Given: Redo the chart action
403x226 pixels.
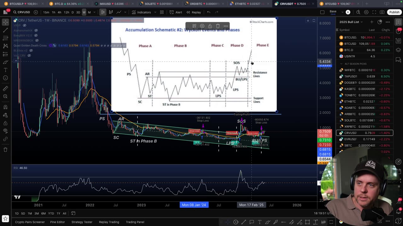Looking at the screenshot, I should (x=217, y=12).
